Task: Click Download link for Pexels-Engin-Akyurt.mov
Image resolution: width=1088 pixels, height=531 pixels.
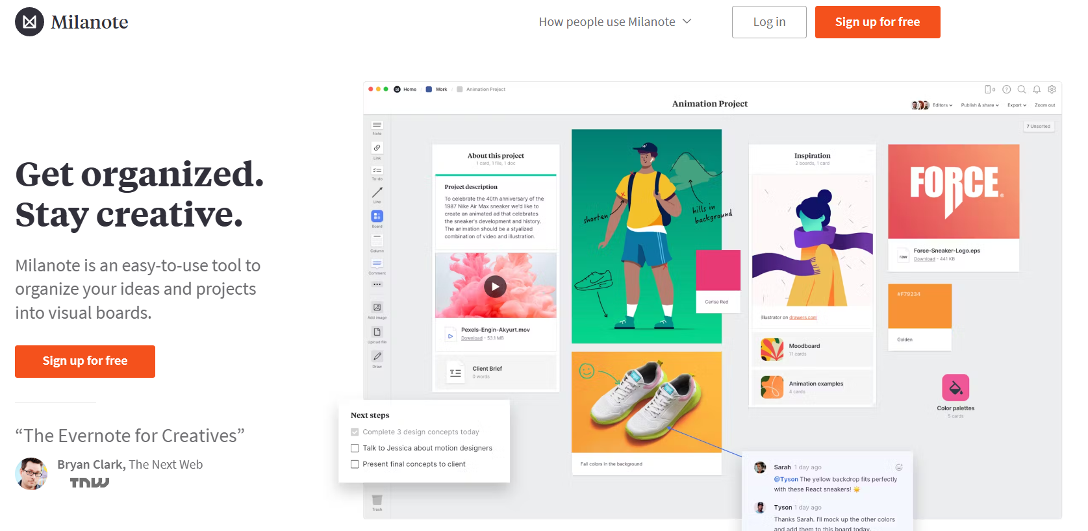Action: [472, 338]
